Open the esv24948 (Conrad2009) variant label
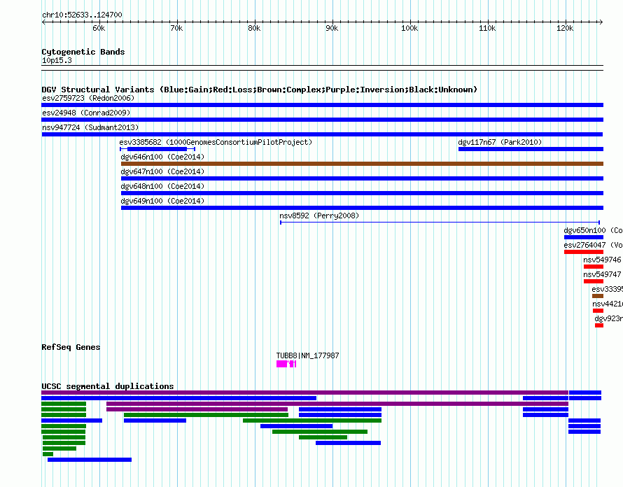This screenshot has width=623, height=487. (86, 113)
